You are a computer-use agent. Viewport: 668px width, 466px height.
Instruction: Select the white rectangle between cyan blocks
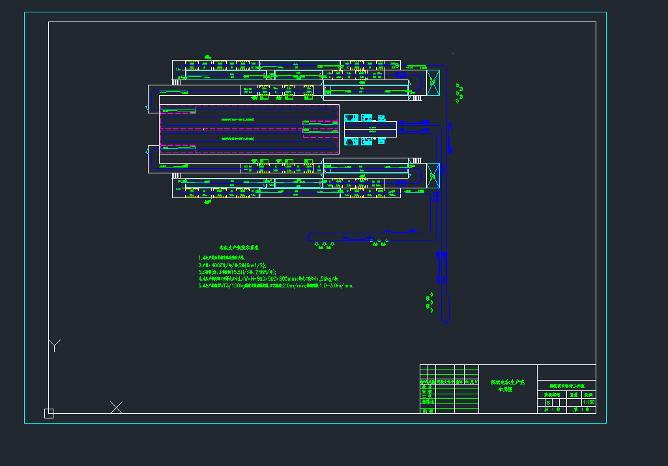click(x=370, y=129)
